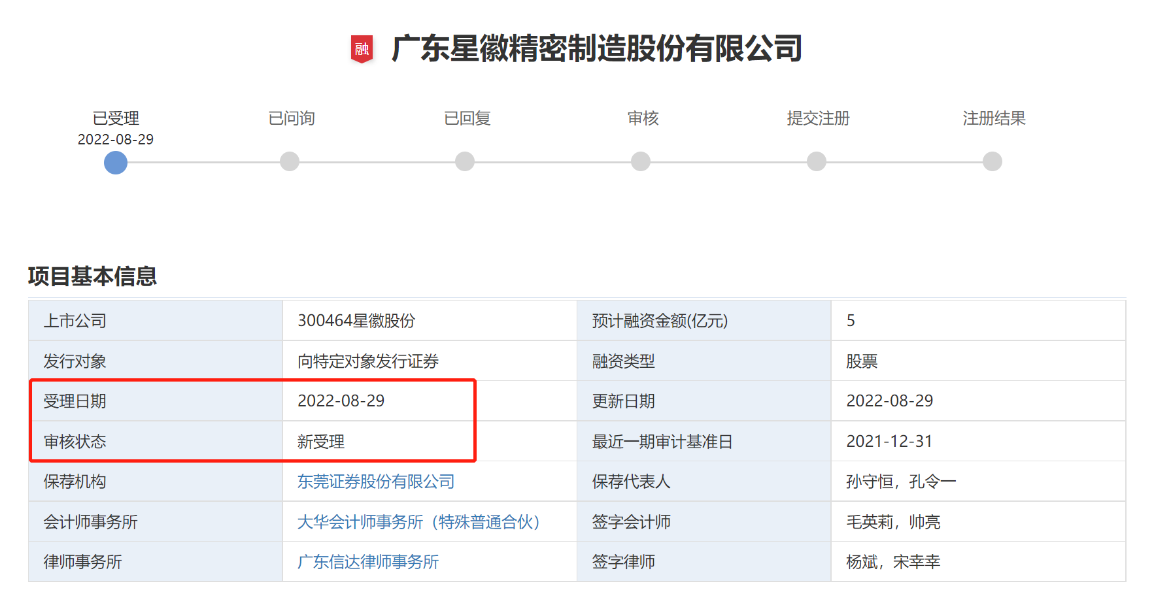Viewport: 1154px width, 590px height.
Task: Click the 已问询 stage label
Action: 292,118
